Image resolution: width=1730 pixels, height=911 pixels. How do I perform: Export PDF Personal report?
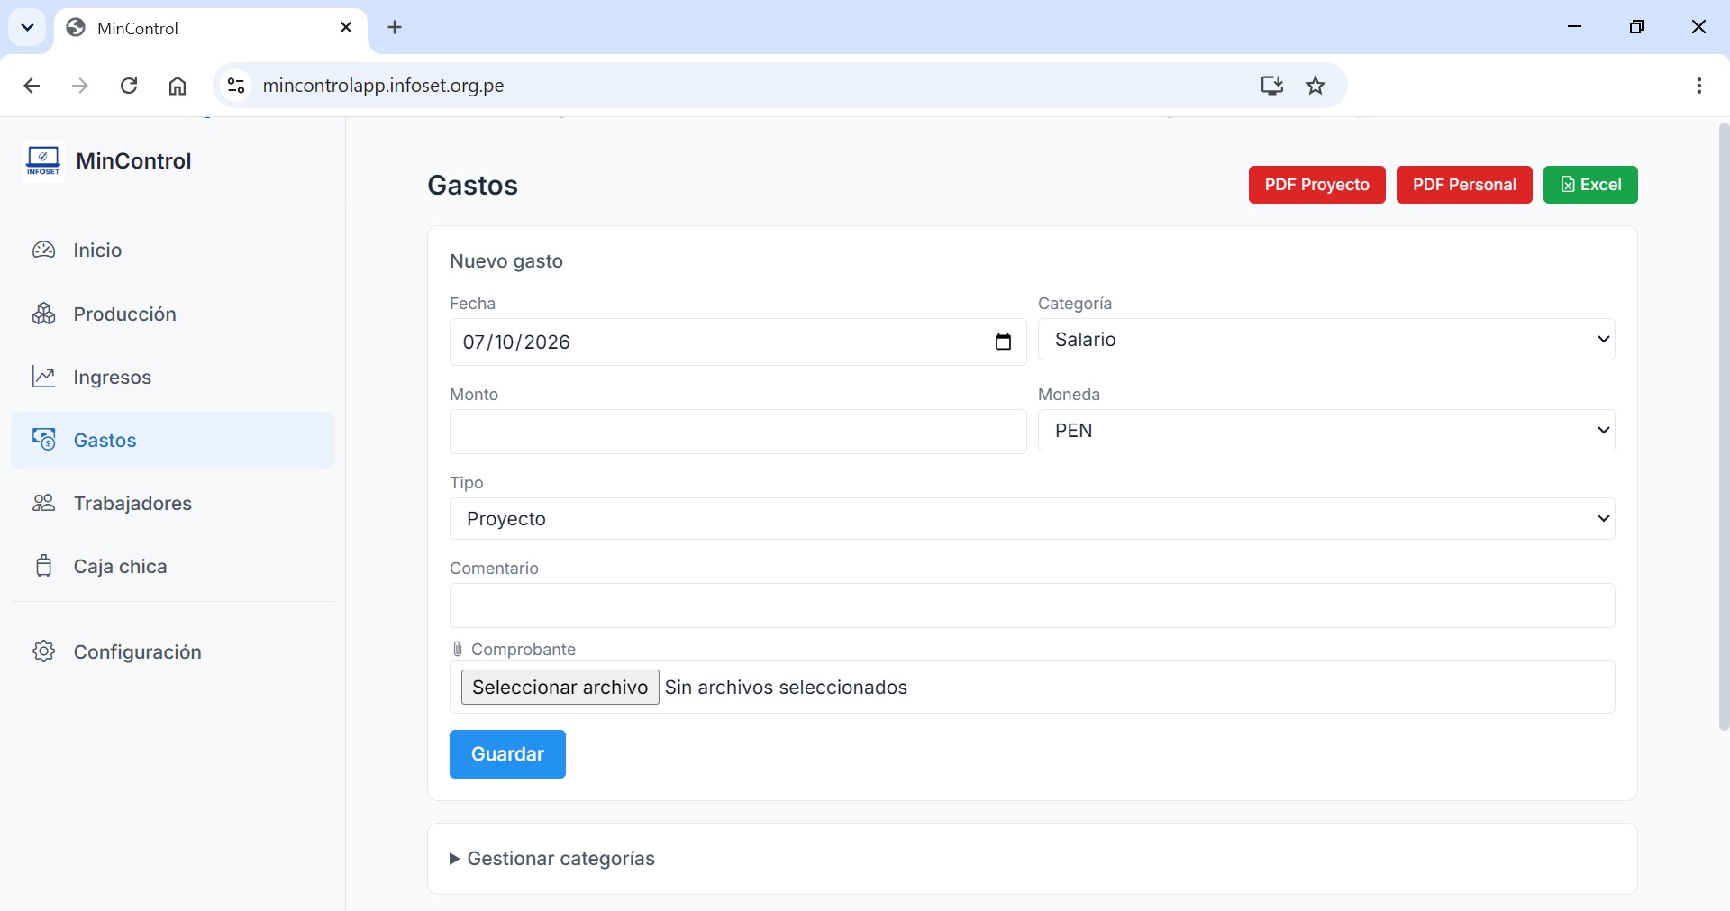coord(1464,185)
